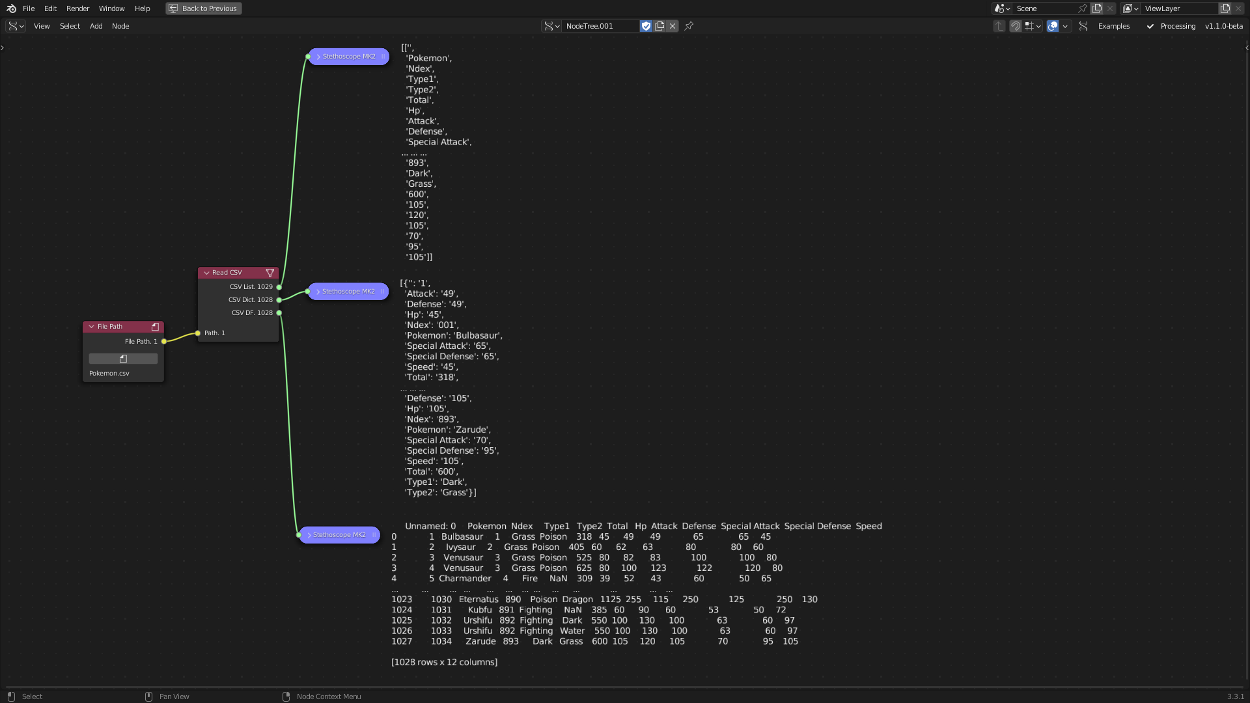Click the Read CSV node filter icon
Image resolution: width=1250 pixels, height=703 pixels.
click(270, 273)
